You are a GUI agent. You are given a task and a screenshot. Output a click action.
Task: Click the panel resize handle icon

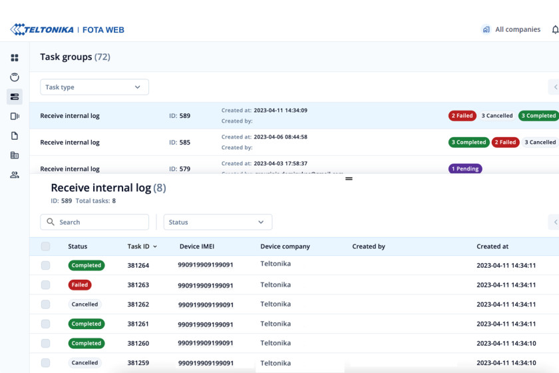[x=349, y=179]
